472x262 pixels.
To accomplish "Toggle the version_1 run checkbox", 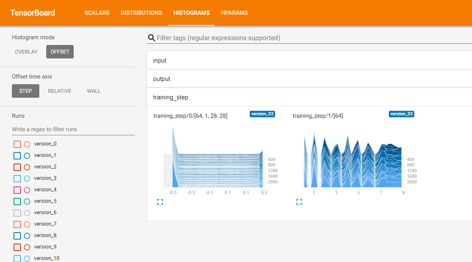I will (17, 156).
